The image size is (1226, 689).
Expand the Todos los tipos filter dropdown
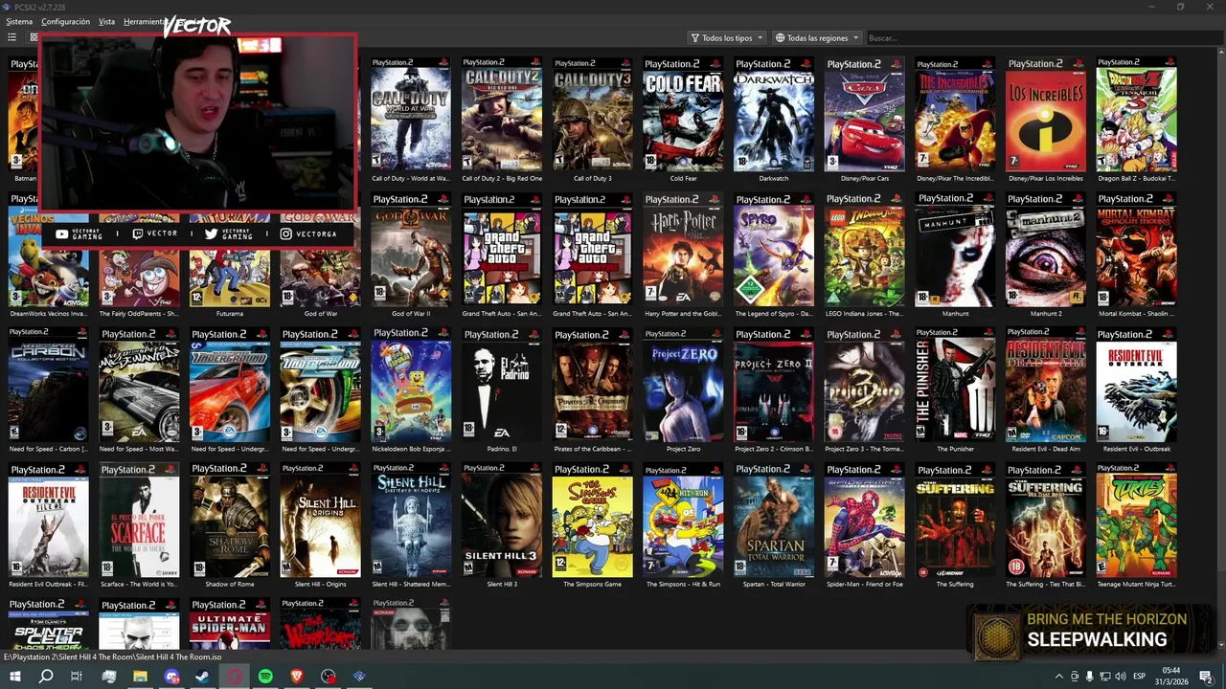[727, 38]
